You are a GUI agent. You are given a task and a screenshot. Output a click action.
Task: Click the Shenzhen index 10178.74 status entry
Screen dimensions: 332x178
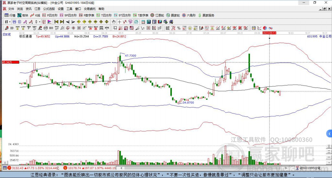90,168
